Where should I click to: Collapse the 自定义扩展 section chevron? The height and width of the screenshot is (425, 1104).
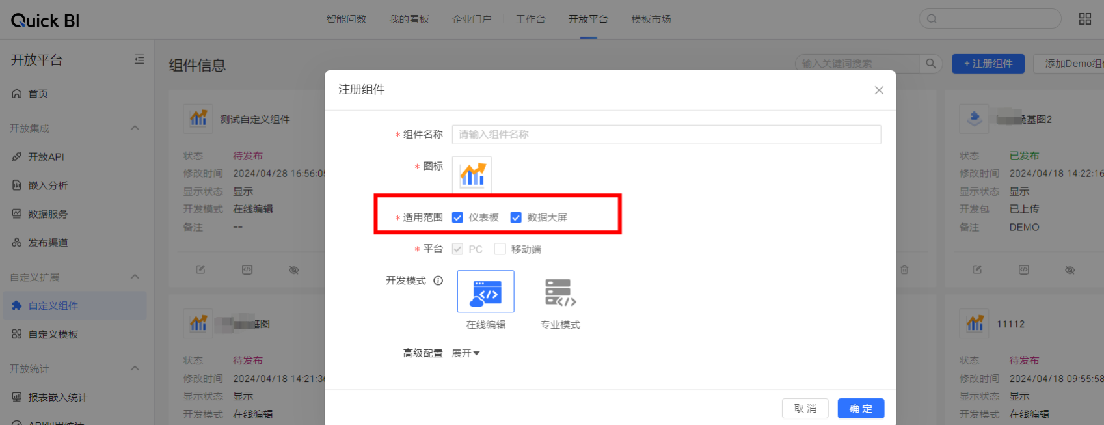click(x=135, y=277)
